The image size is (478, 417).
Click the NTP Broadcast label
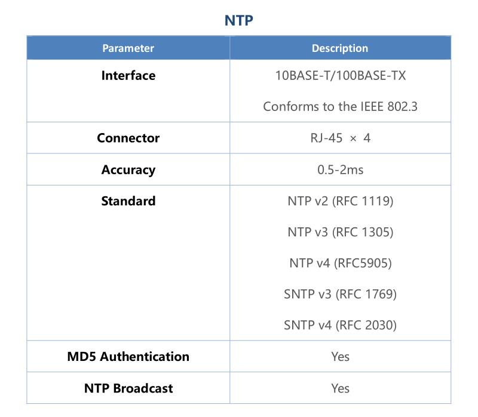coord(128,388)
